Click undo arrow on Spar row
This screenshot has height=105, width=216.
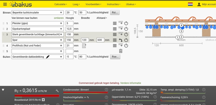[x=121, y=40]
